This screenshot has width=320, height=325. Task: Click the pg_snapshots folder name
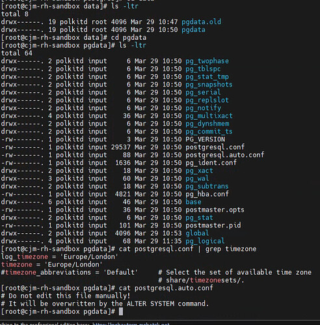click(x=209, y=85)
